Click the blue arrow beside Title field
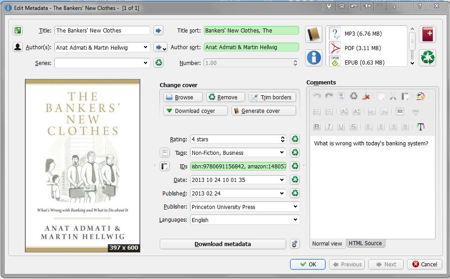Viewport: 450px width, 279px height. [158, 30]
